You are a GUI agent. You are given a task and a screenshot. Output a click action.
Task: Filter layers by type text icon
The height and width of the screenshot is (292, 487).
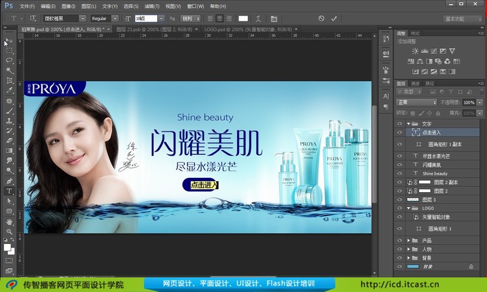tap(451, 92)
